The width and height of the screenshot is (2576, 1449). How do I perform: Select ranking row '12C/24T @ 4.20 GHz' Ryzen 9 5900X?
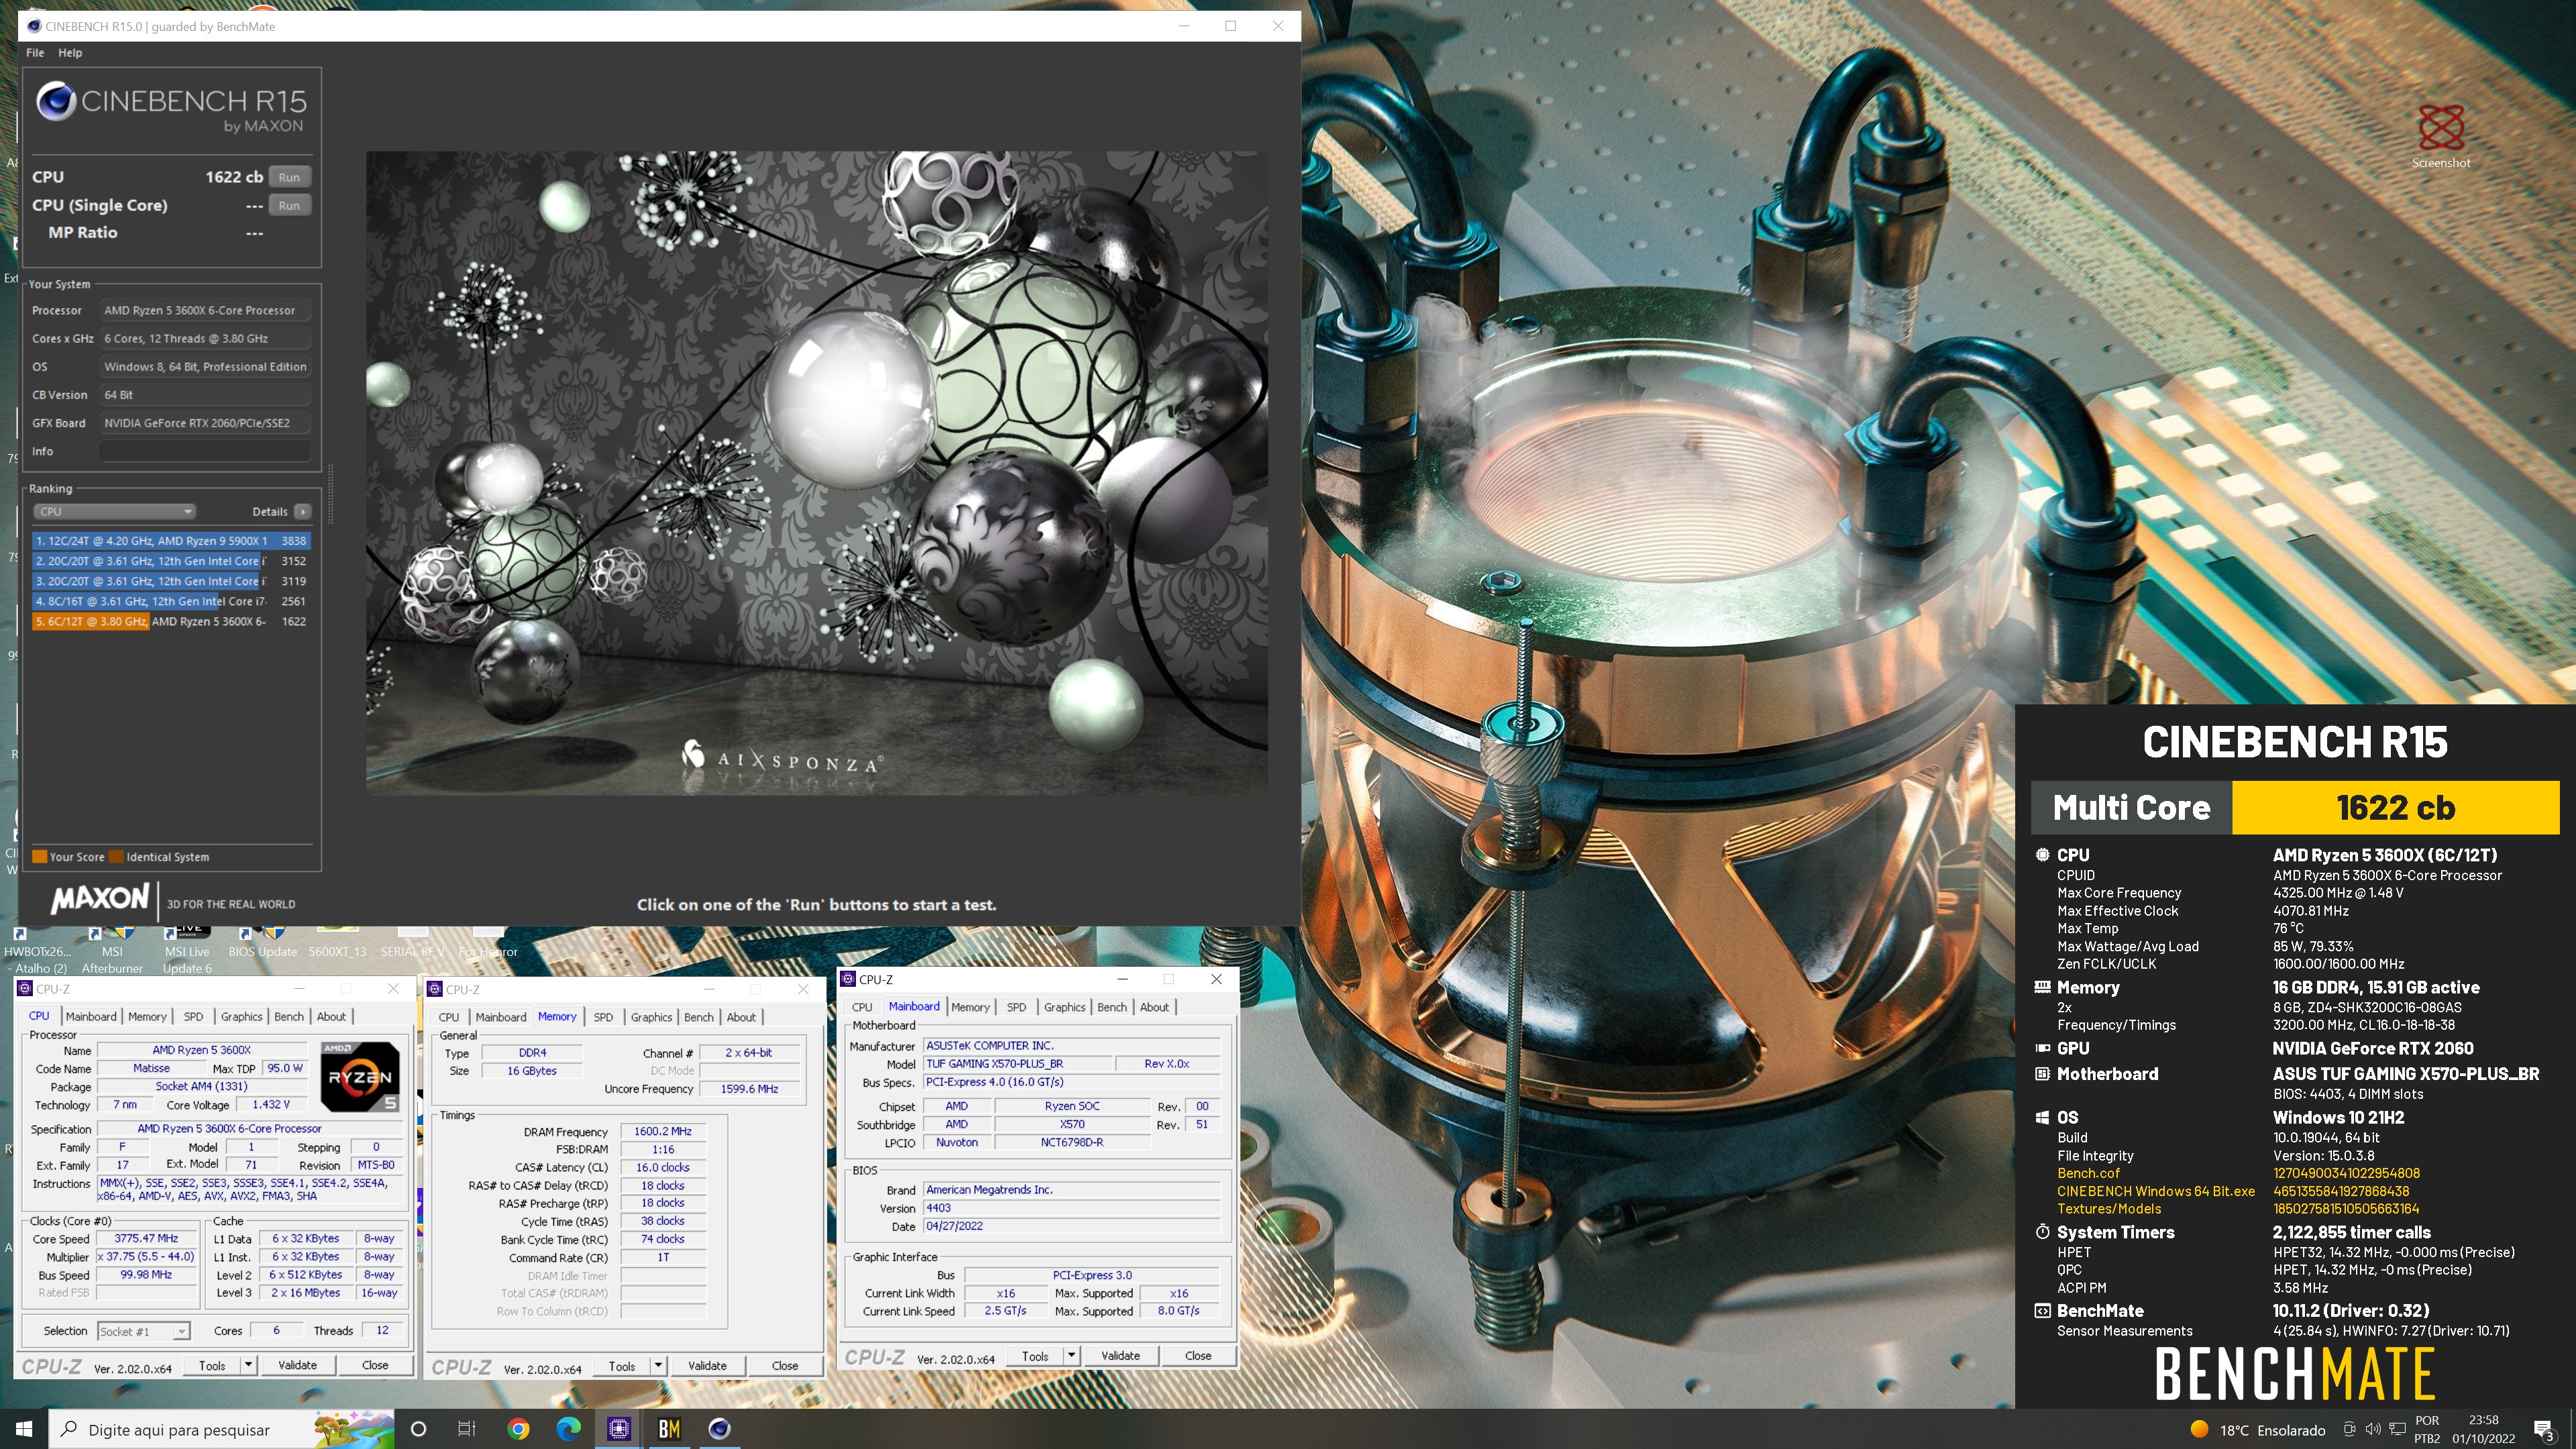(x=171, y=540)
